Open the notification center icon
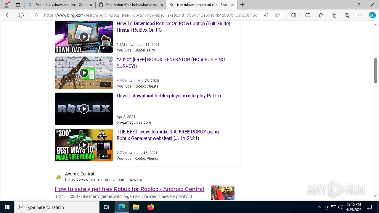 (369, 207)
